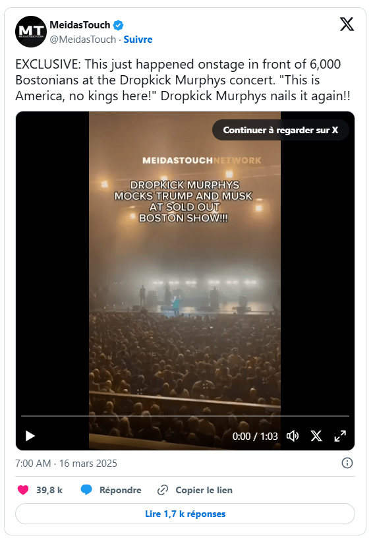The width and height of the screenshot is (373, 544).
Task: Click the blue reply bubble icon
Action: click(86, 490)
